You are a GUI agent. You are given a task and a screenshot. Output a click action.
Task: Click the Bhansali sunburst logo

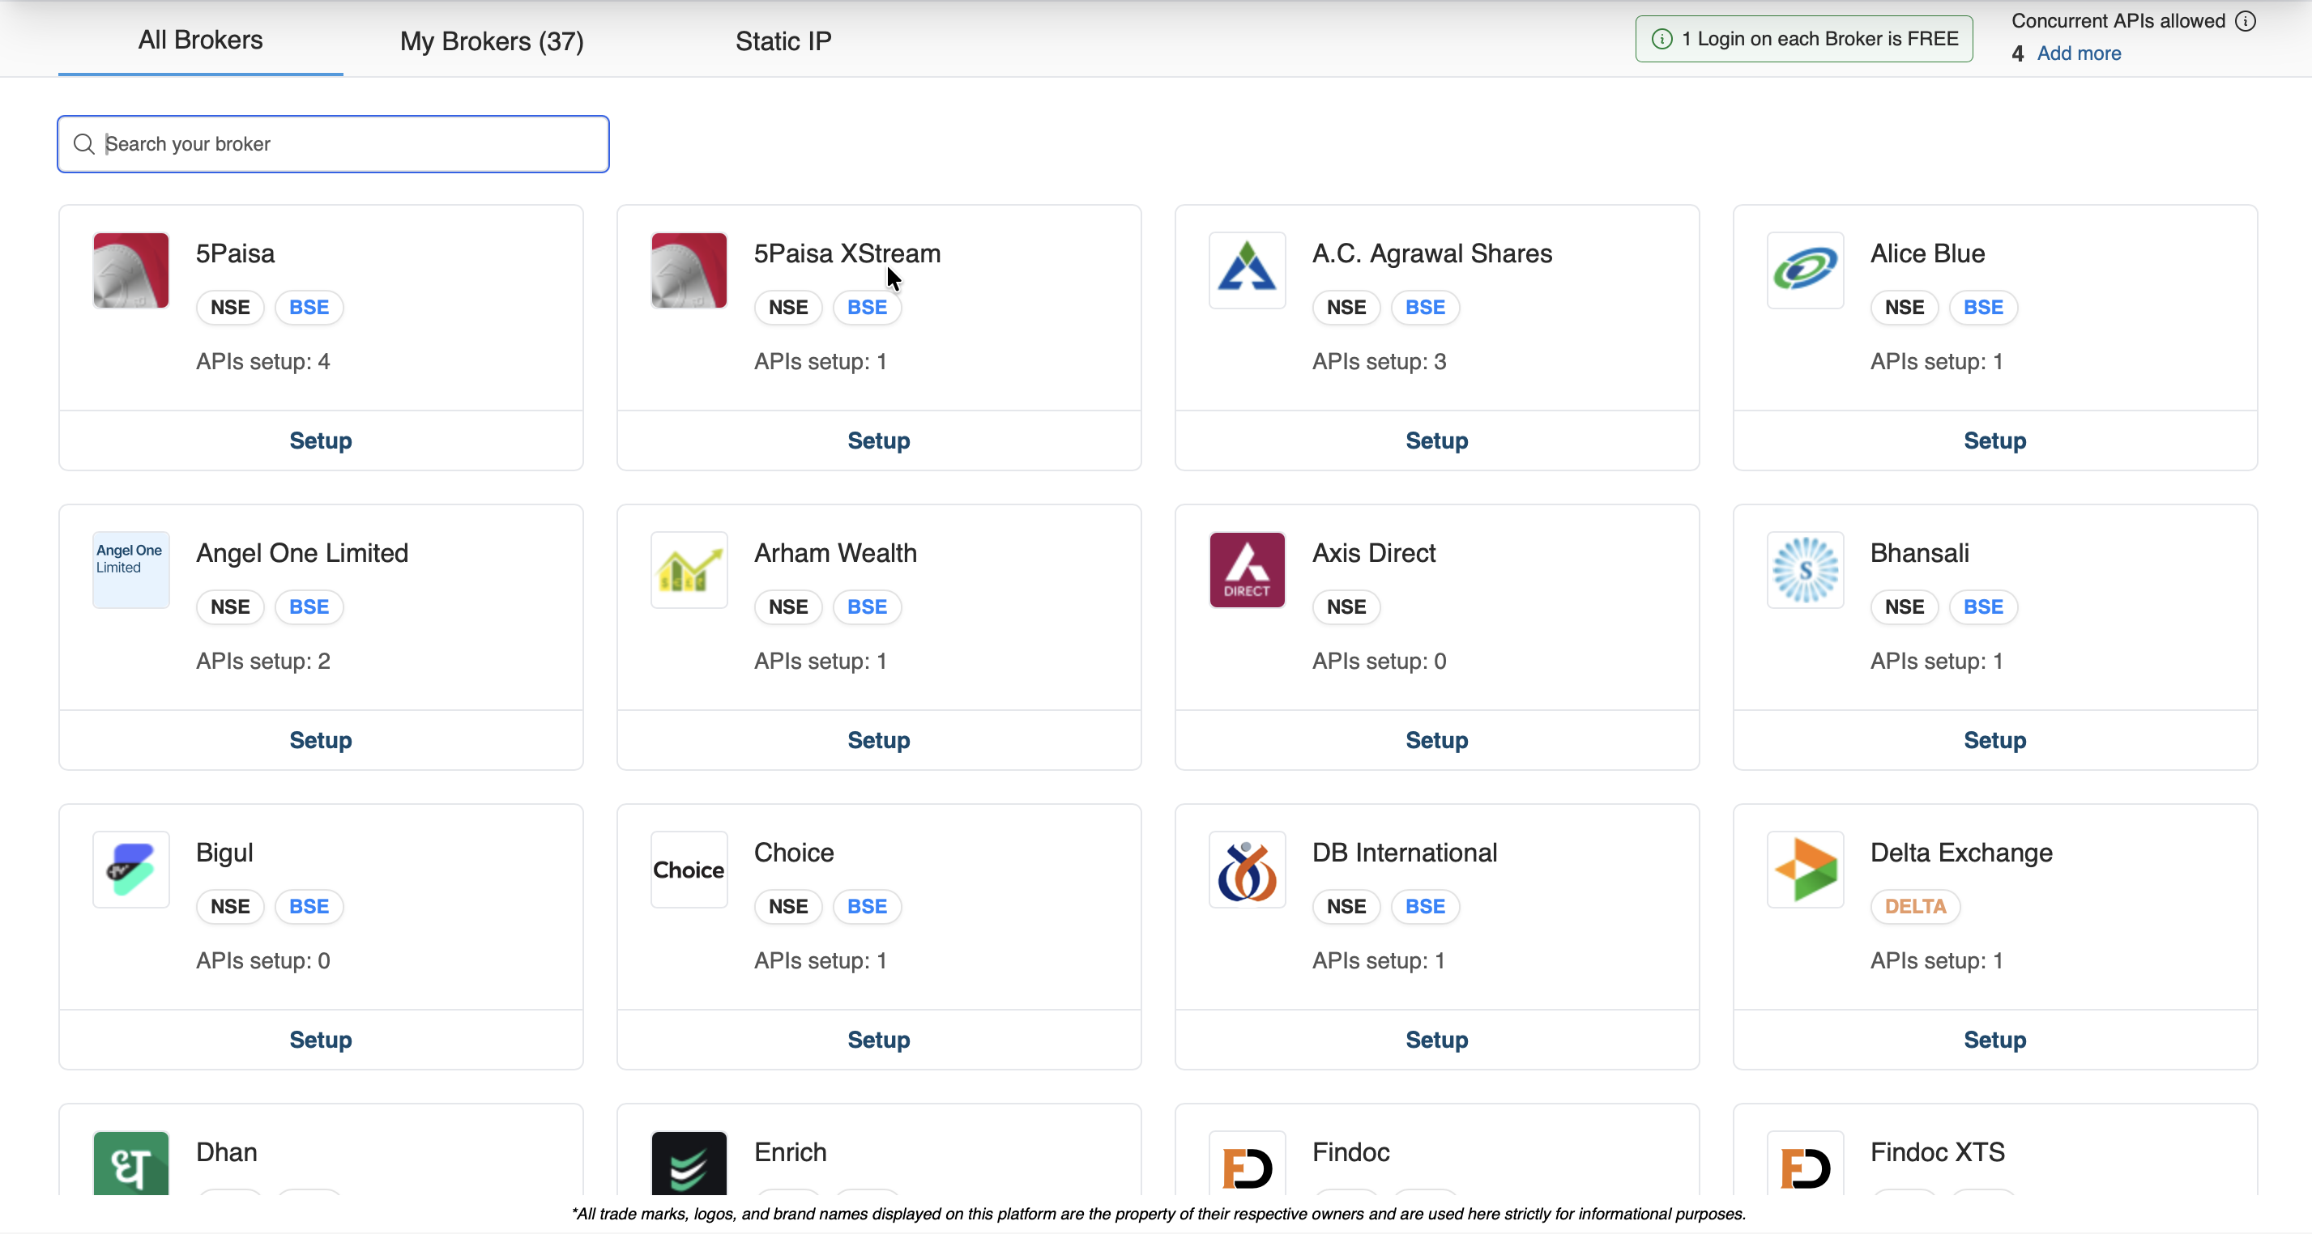click(x=1805, y=569)
